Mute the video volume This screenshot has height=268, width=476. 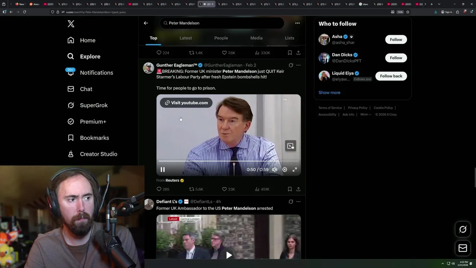[274, 170]
